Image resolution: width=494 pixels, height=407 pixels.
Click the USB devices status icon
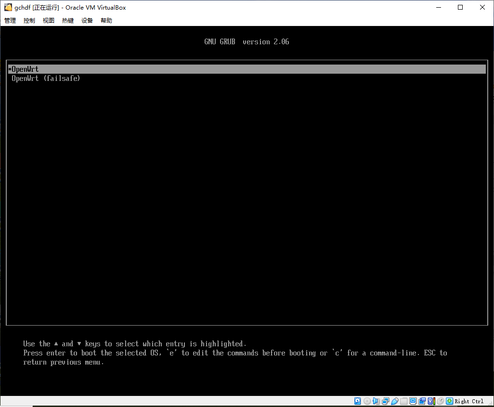click(x=394, y=401)
